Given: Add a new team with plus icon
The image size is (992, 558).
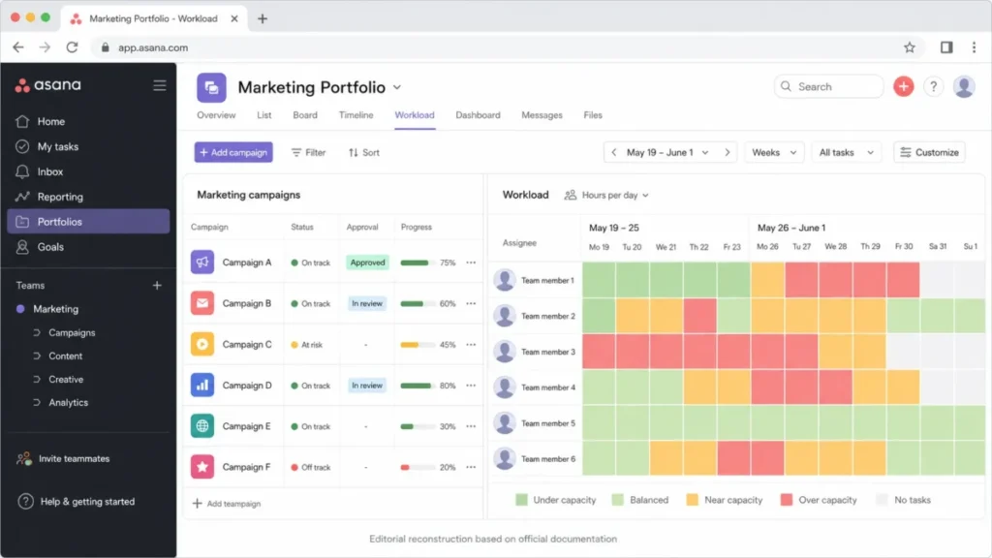Looking at the screenshot, I should [157, 286].
